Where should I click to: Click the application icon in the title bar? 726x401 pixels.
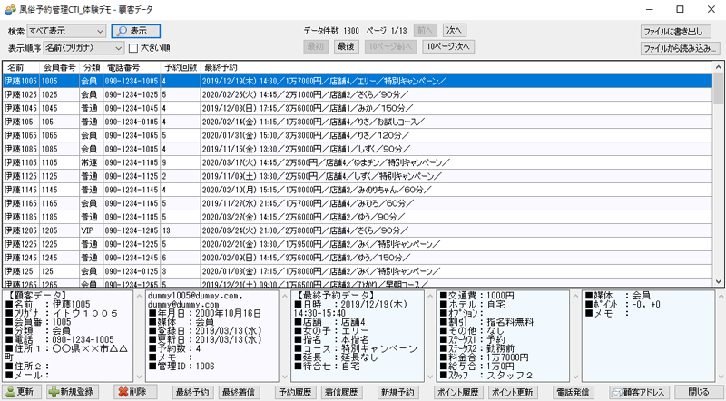coord(9,7)
